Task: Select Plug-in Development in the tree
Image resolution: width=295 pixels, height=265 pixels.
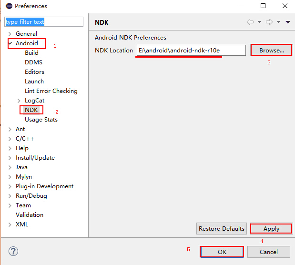Action: point(45,186)
